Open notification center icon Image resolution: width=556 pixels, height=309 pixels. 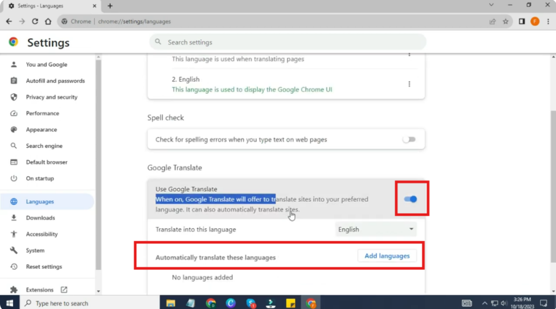click(544, 303)
